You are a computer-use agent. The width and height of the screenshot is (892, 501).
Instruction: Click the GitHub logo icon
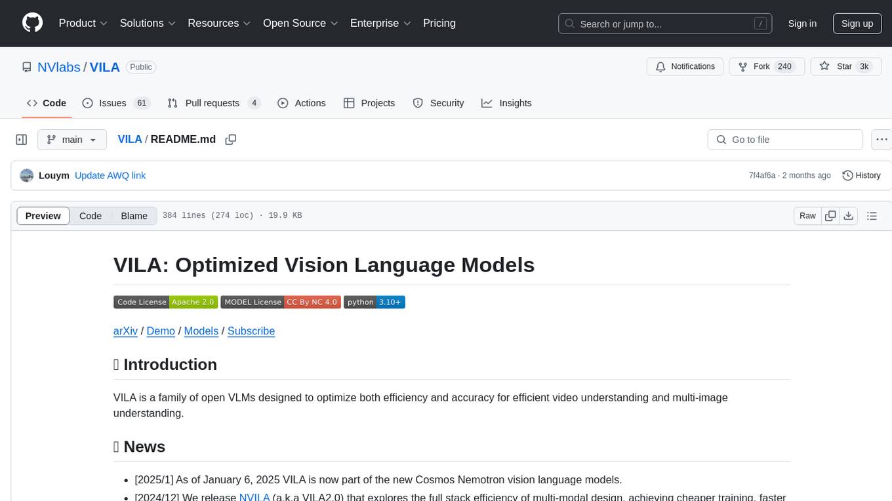[32, 23]
